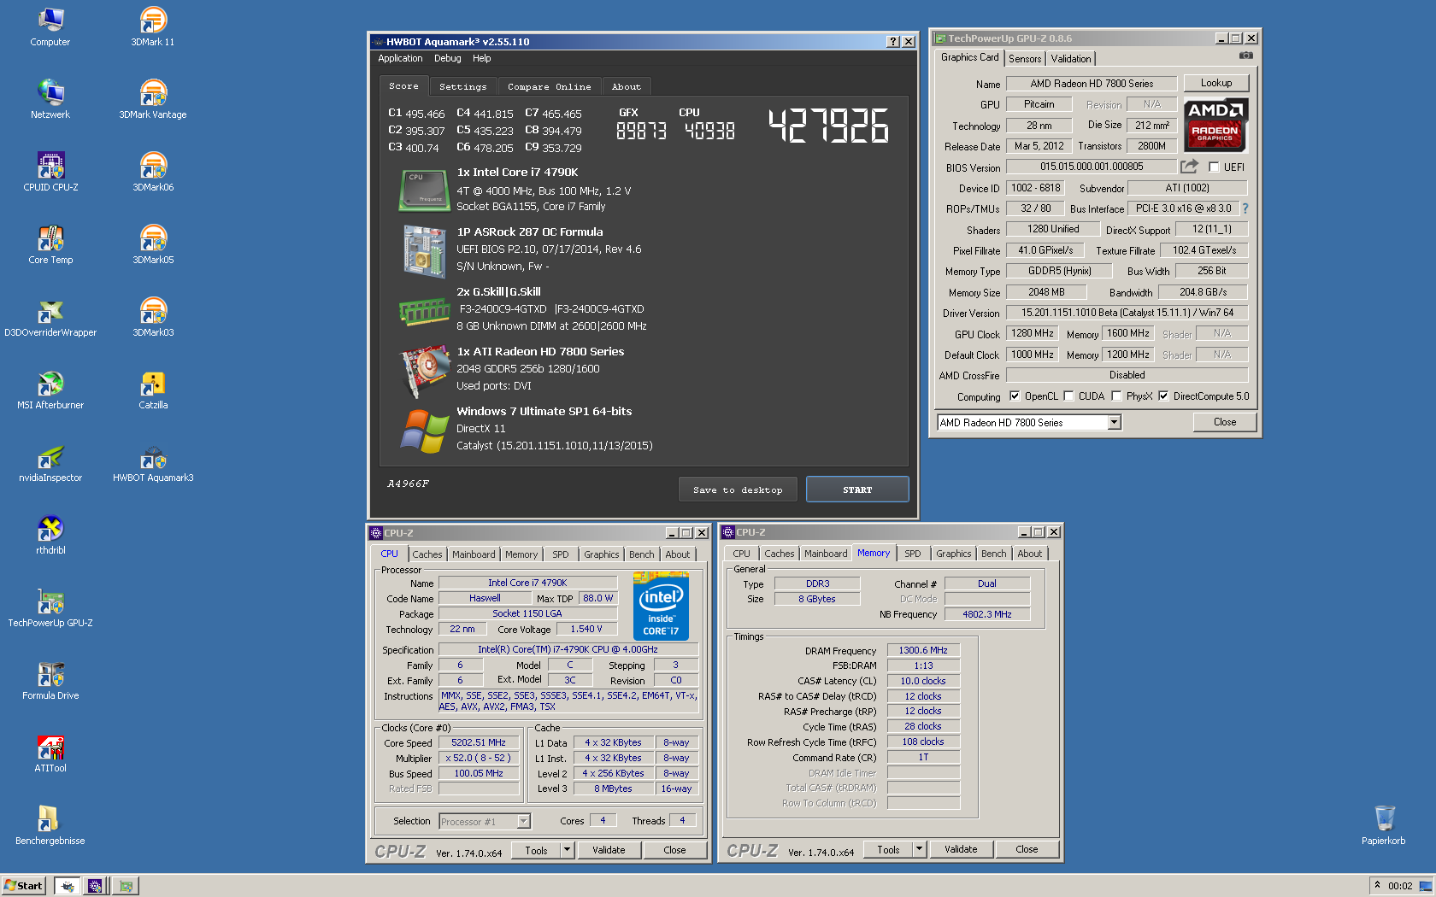Viewport: 1436px width, 897px height.
Task: Expand the AMD Radeon HD 7800 Series dropdown
Action: [1114, 422]
